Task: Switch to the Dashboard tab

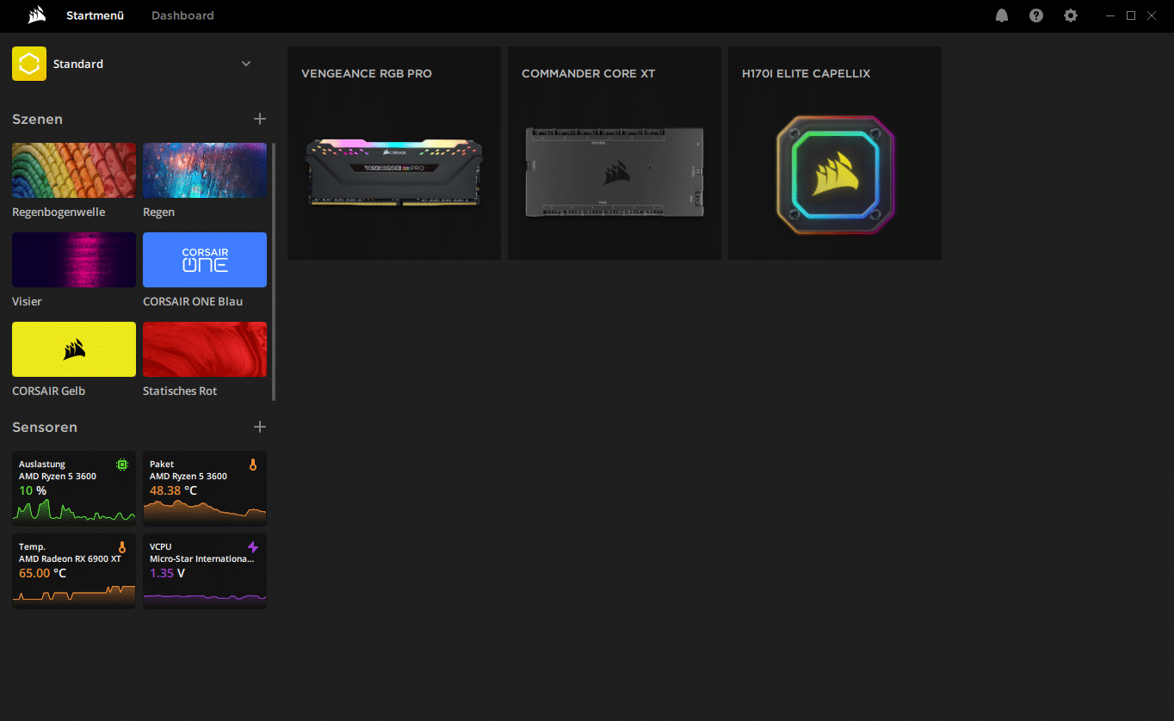Action: coord(182,15)
